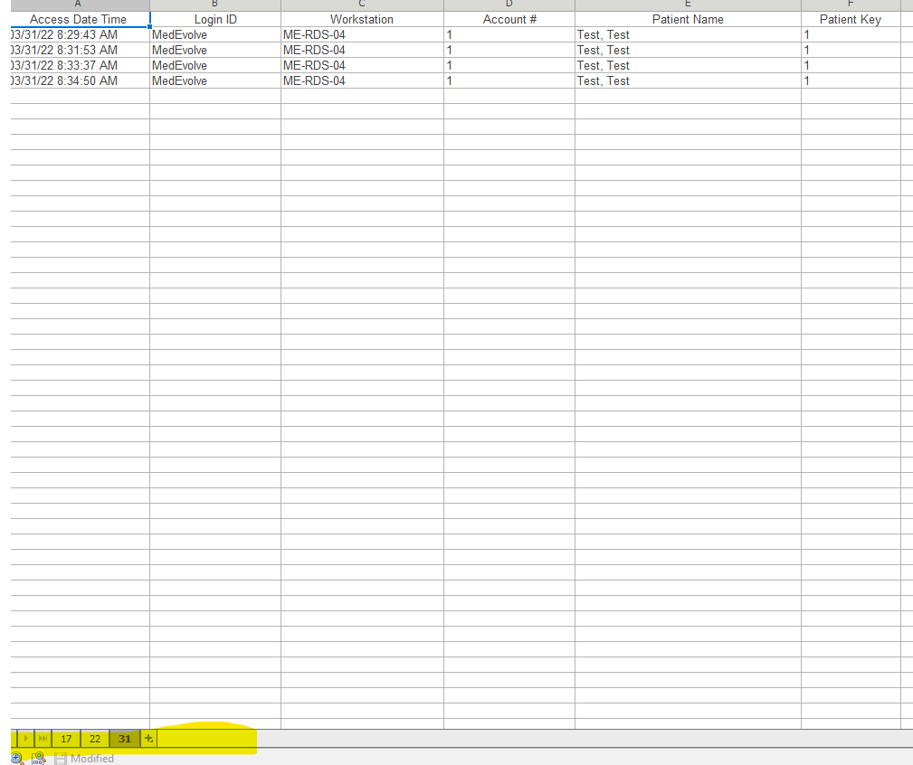Click the last sheet navigation arrow
The width and height of the screenshot is (913, 765).
click(x=43, y=739)
